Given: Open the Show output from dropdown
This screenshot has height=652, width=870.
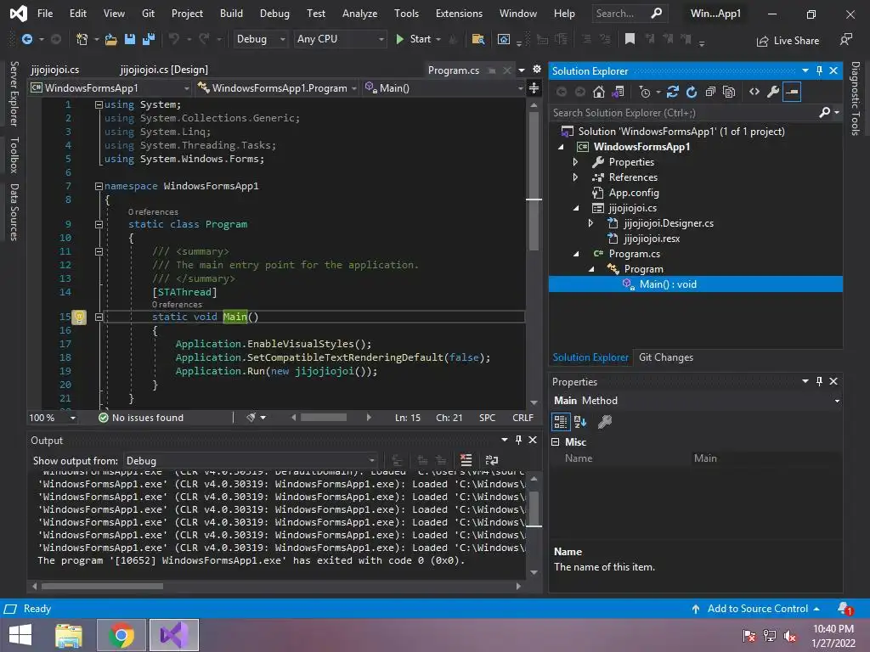Looking at the screenshot, I should pos(251,461).
